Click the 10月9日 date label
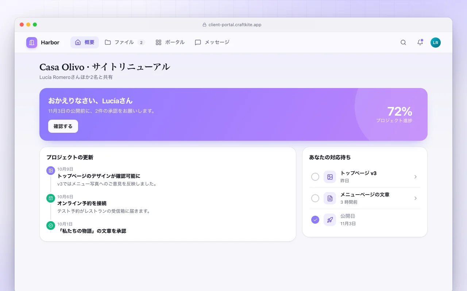Screen dimensions: 467x291 pos(65,169)
